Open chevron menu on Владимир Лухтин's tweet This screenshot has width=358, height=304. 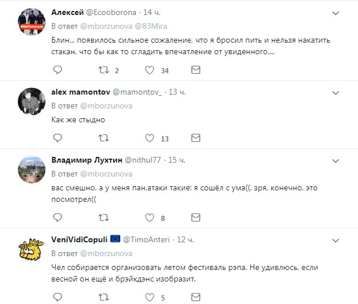tap(337, 159)
